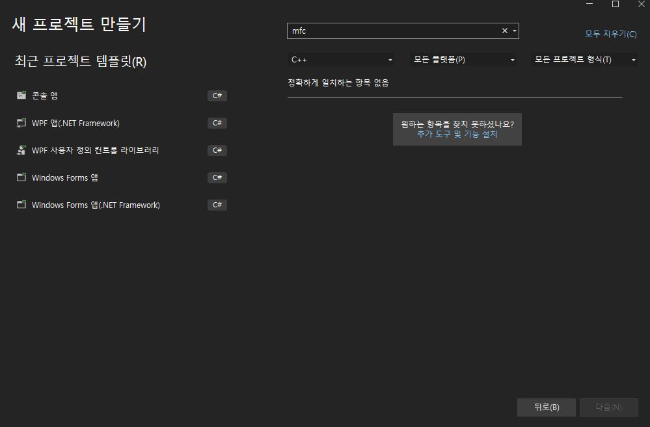Screen dimensions: 650x427
Task: Clear the mfc search using the X icon
Action: tap(504, 31)
